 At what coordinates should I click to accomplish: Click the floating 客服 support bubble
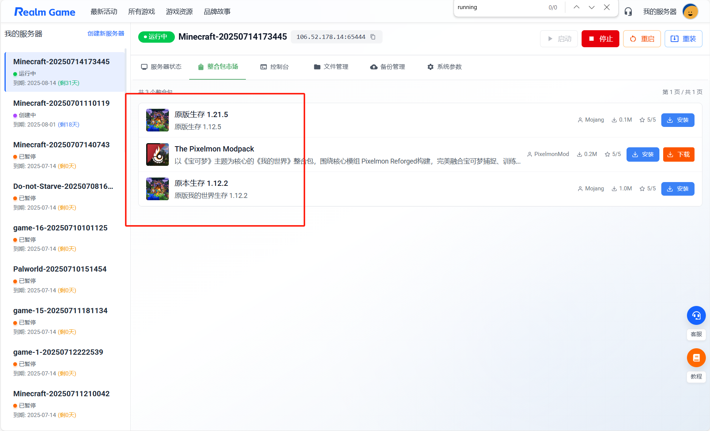(696, 315)
